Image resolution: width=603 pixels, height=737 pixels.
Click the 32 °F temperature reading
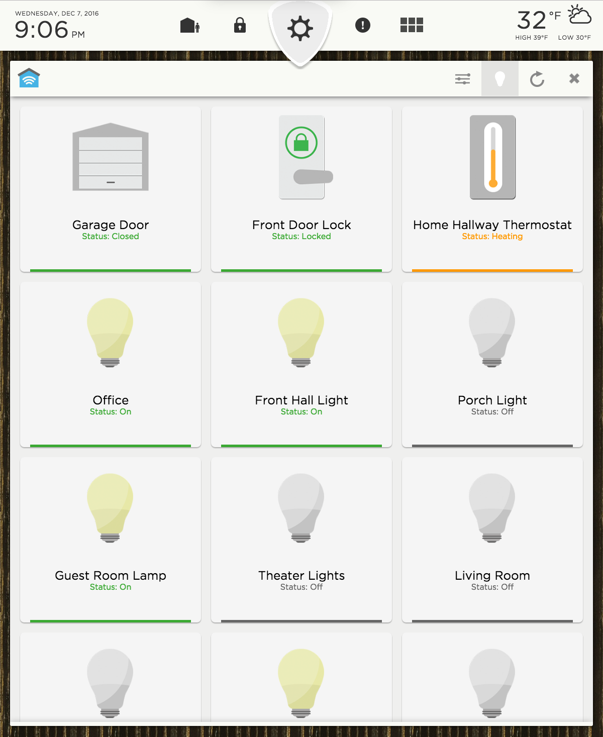(539, 20)
